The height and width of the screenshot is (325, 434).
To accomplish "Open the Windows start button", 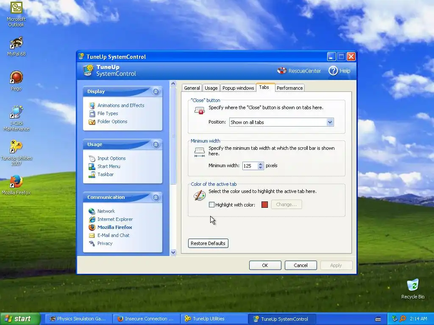I will tap(20, 319).
